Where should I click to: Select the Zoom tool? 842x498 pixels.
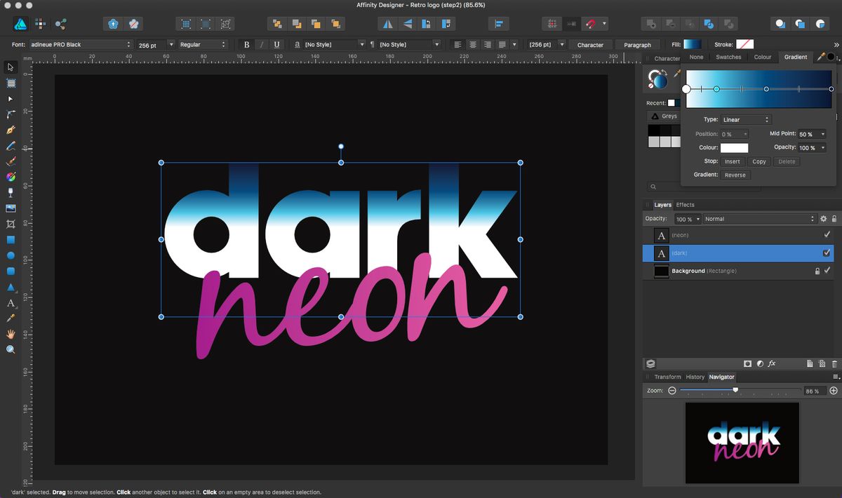[11, 349]
